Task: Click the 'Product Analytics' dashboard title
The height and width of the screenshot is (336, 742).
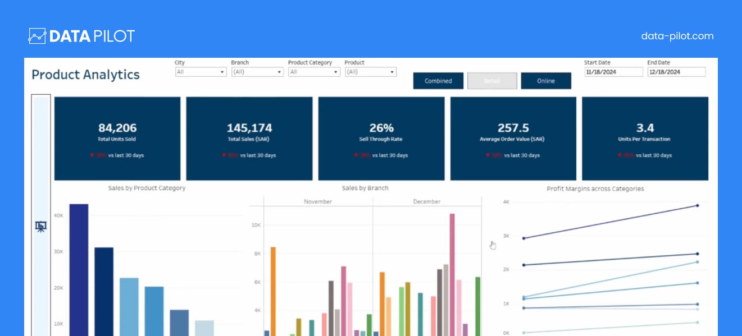Action: [85, 75]
